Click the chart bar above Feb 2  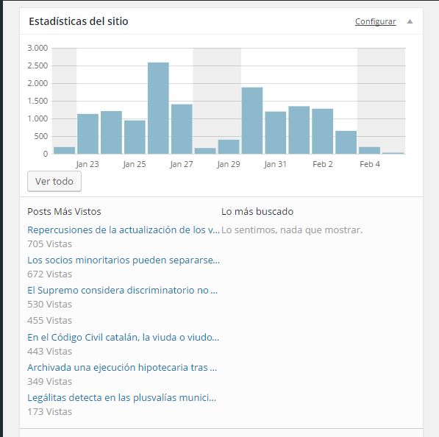click(323, 132)
